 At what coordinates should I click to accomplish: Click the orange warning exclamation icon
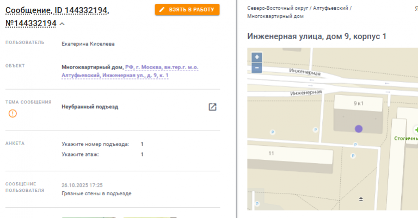pyautogui.click(x=13, y=114)
